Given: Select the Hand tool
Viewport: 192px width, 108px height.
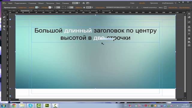Looking at the screenshot, I should click(x=4, y=26).
